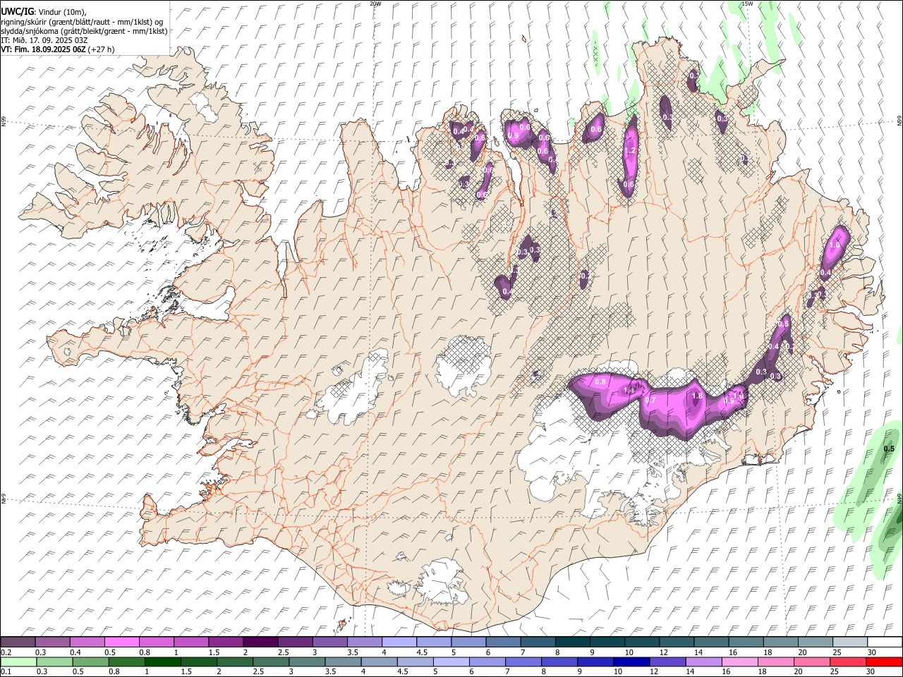Click light pink lower scale swatch between 16 and 18
Screen dimensions: 903x677
tap(739, 662)
